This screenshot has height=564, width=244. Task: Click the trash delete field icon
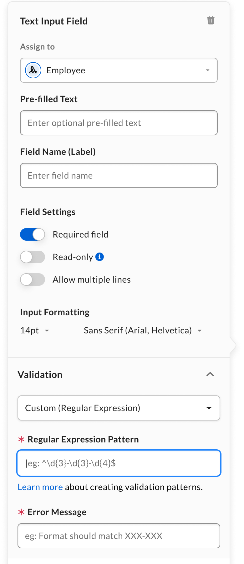click(211, 20)
